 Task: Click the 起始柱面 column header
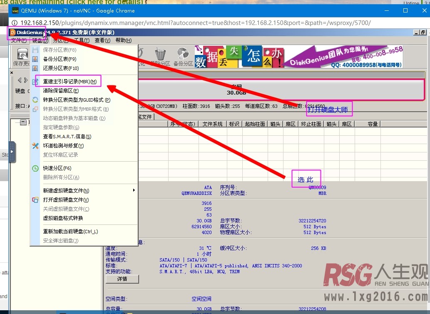tap(255, 124)
